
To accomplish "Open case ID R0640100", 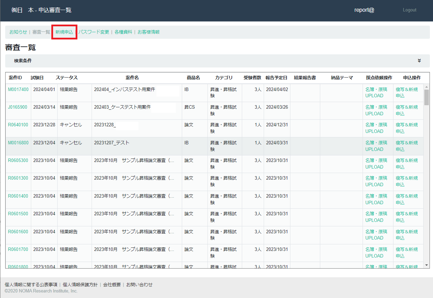I will (18, 125).
